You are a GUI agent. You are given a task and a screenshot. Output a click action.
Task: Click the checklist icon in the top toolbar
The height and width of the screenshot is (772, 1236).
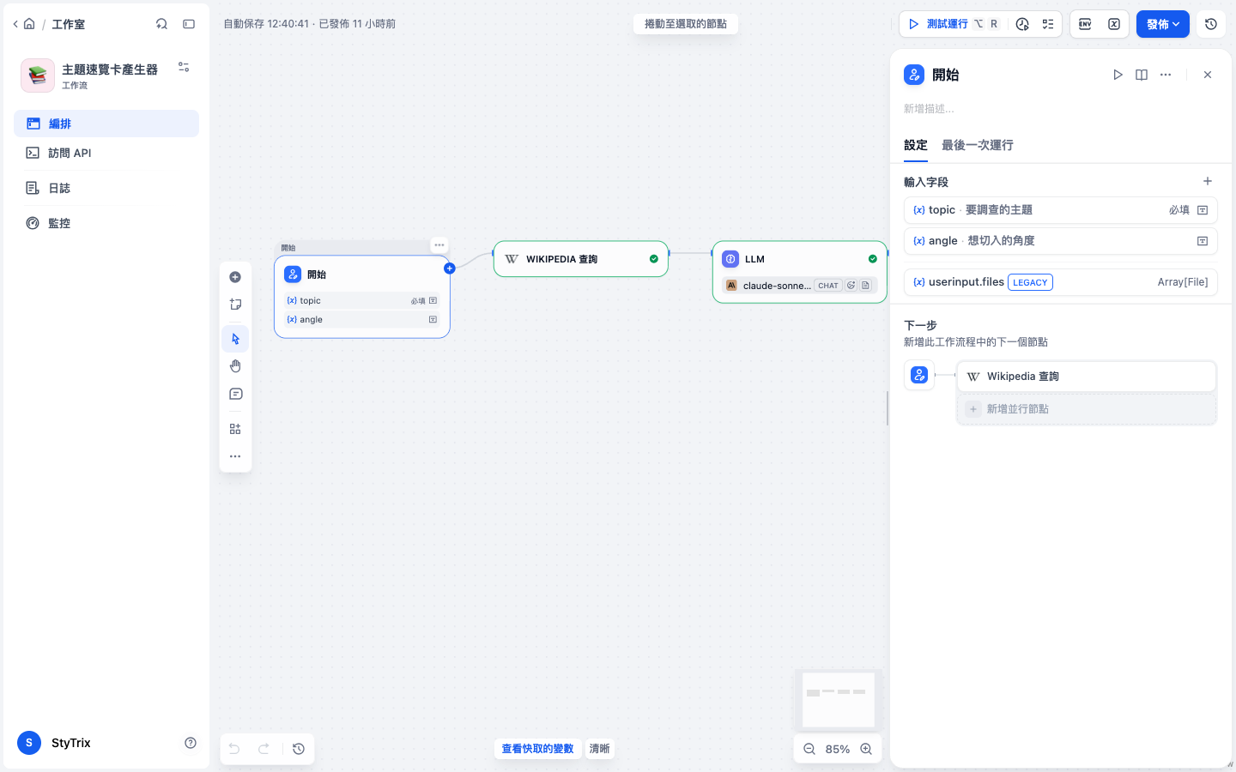pos(1048,24)
